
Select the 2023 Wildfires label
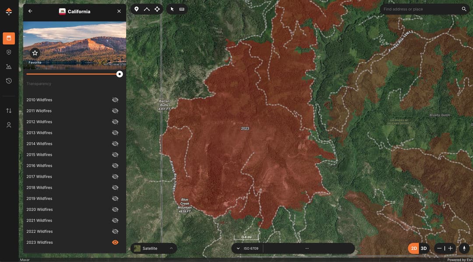[39, 242]
